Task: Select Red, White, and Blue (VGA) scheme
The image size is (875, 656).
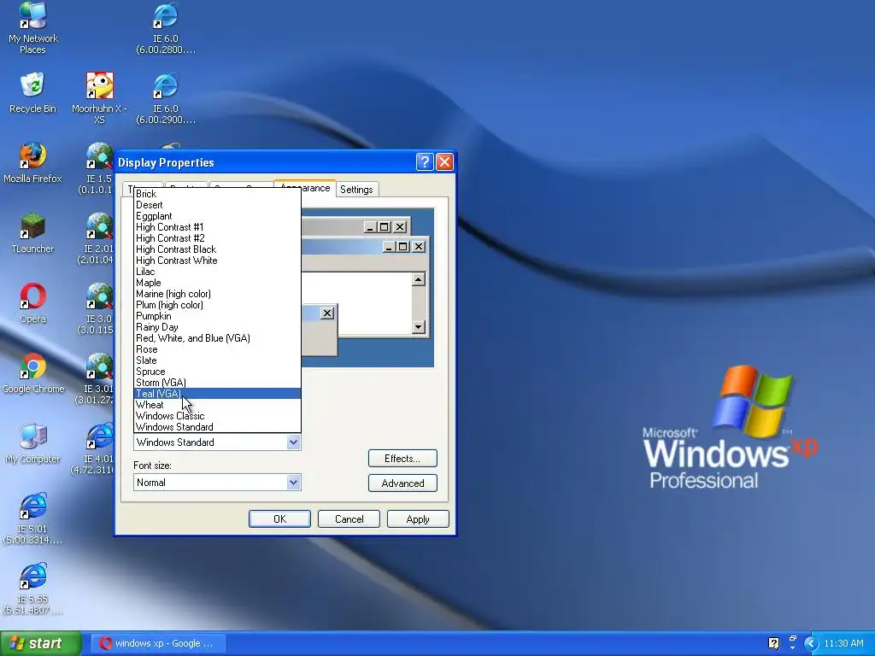Action: [x=218, y=338]
